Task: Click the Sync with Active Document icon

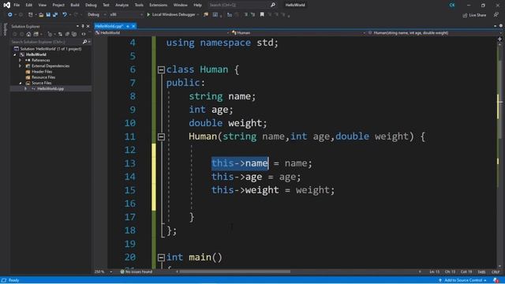Action: point(60,34)
